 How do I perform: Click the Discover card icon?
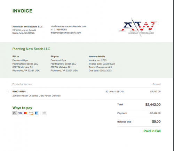(31, 113)
